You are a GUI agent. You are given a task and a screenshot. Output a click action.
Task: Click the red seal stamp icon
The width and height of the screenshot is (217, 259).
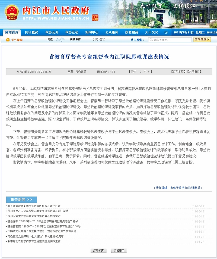pyautogui.click(x=95, y=18)
